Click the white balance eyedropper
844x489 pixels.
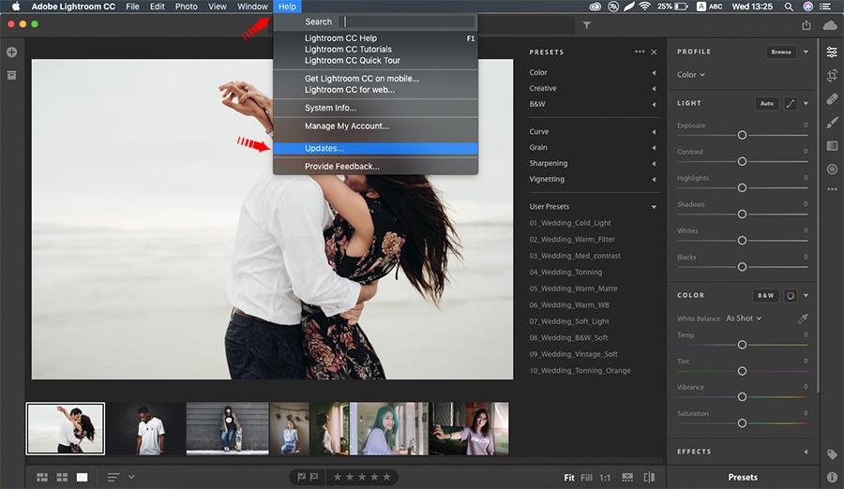[802, 319]
